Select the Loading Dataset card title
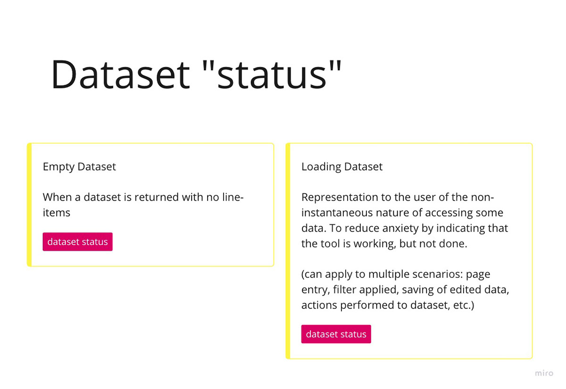The image size is (566, 389). point(342,167)
